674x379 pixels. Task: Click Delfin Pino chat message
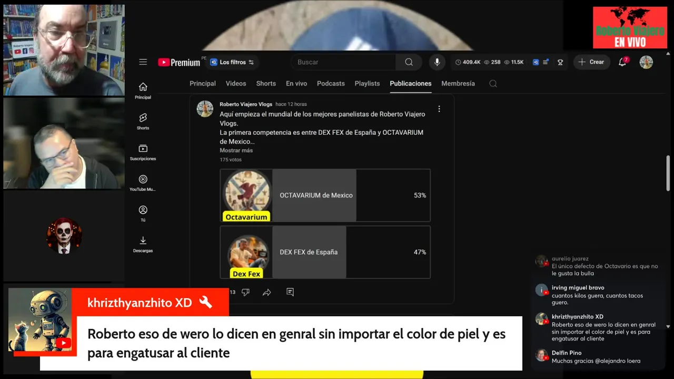(598, 357)
